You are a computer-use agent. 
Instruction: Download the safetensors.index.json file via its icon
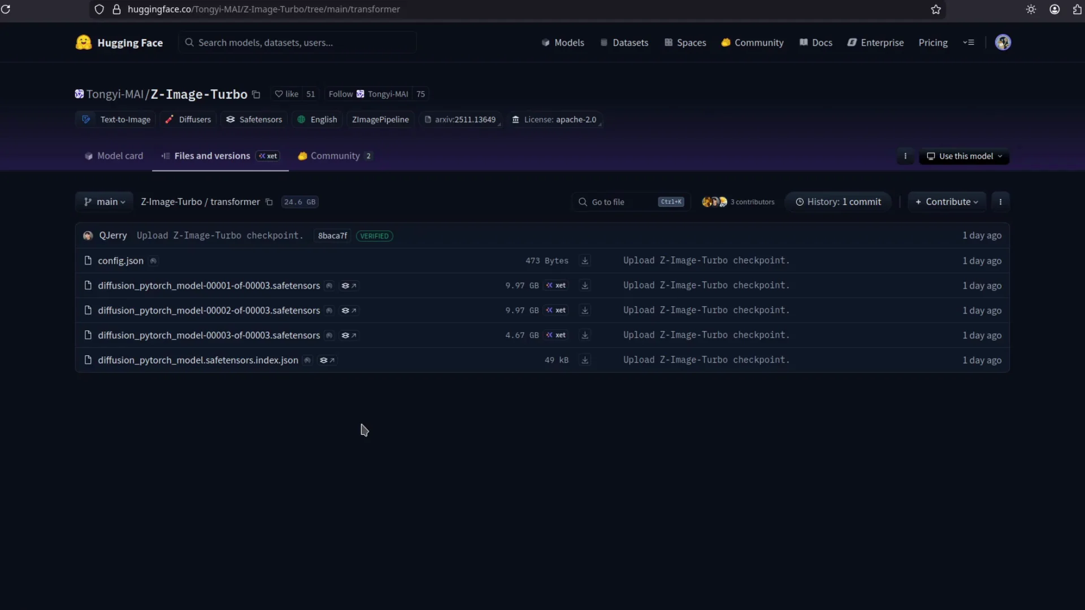click(585, 360)
